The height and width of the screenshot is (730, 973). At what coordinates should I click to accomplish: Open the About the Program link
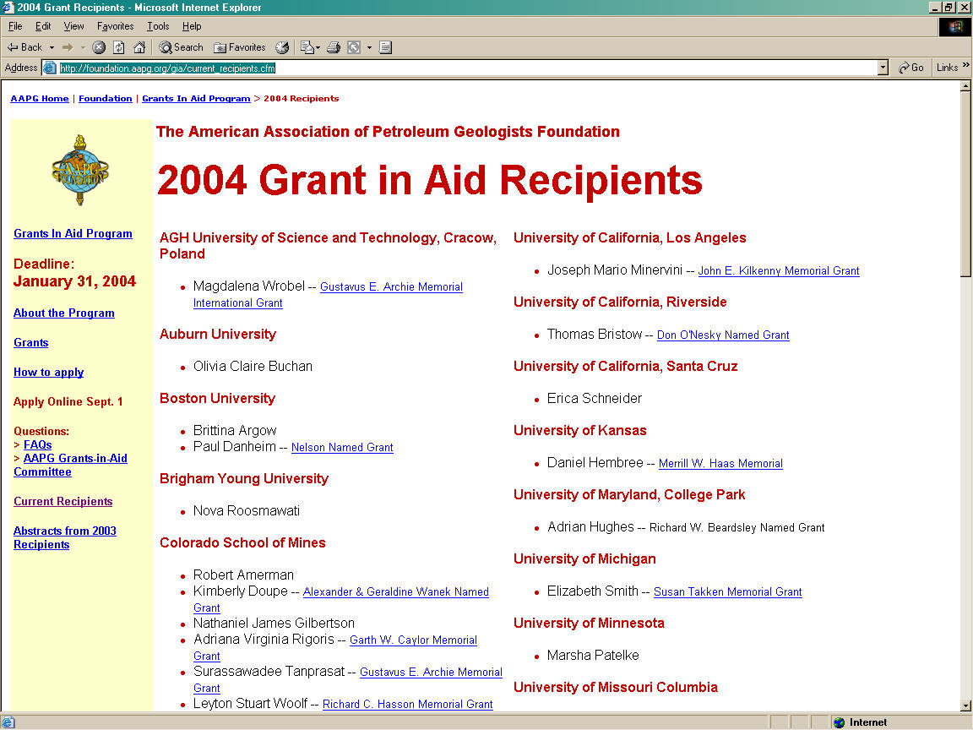pyautogui.click(x=64, y=313)
